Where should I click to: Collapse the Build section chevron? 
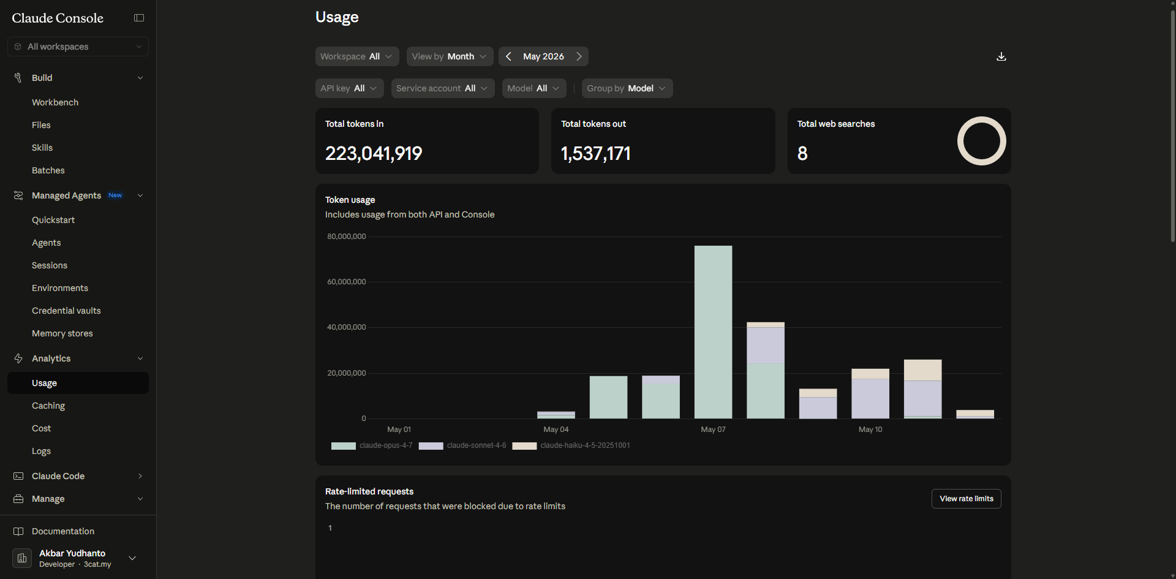[140, 78]
